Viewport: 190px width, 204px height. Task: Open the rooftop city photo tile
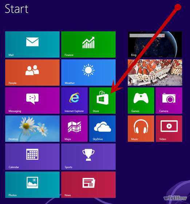(155, 72)
